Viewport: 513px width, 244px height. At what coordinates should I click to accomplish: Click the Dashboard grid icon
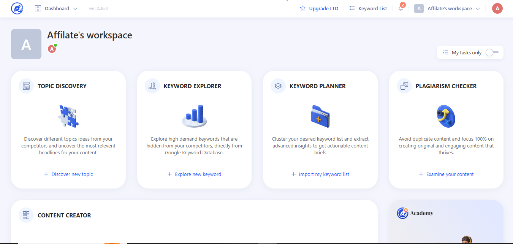(x=38, y=8)
